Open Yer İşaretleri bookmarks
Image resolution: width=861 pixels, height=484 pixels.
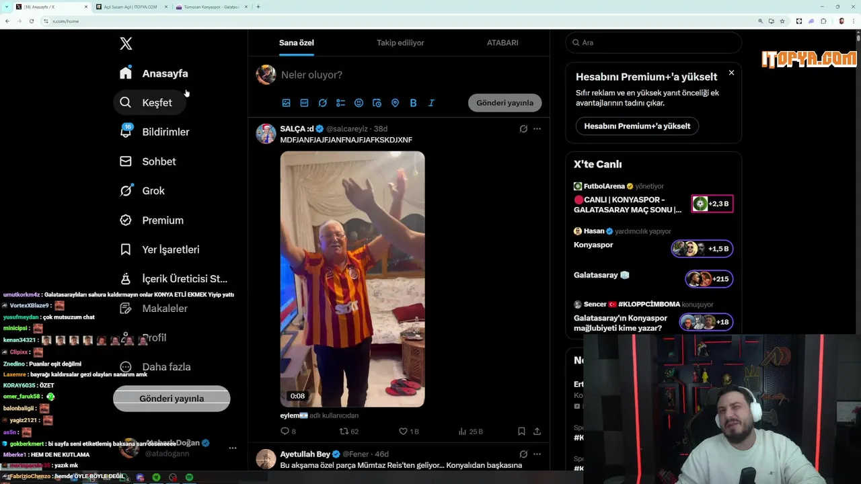160,249
